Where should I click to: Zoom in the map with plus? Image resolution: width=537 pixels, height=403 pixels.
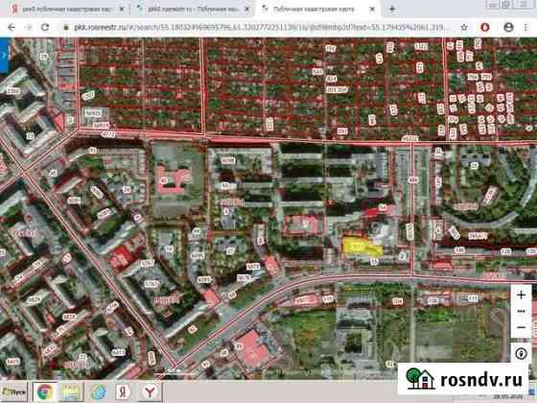click(x=522, y=296)
